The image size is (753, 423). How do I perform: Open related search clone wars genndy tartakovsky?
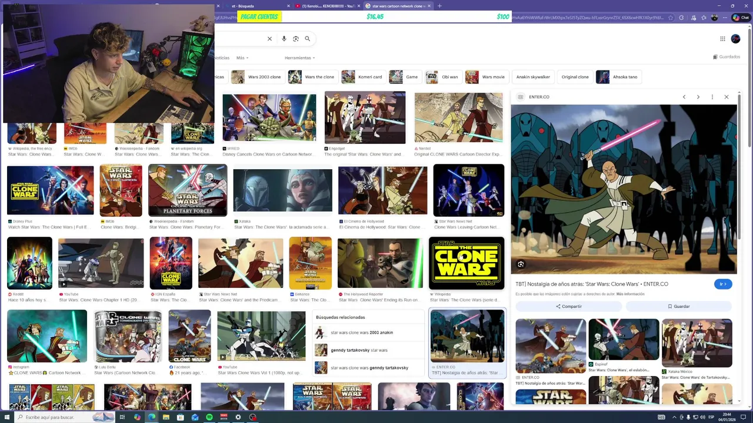[368, 368]
